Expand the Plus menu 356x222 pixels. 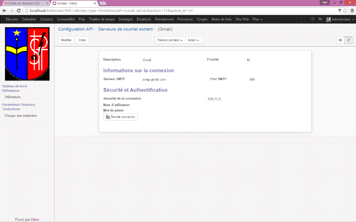pos(257,19)
